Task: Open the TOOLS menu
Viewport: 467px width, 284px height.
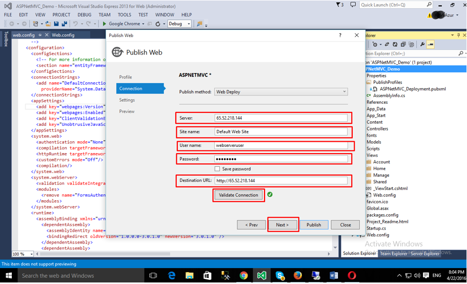Action: (124, 14)
